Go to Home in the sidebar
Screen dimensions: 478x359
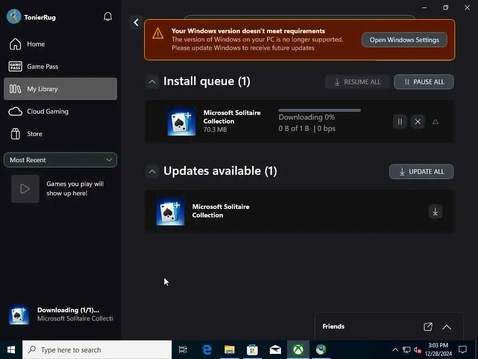[x=60, y=44]
